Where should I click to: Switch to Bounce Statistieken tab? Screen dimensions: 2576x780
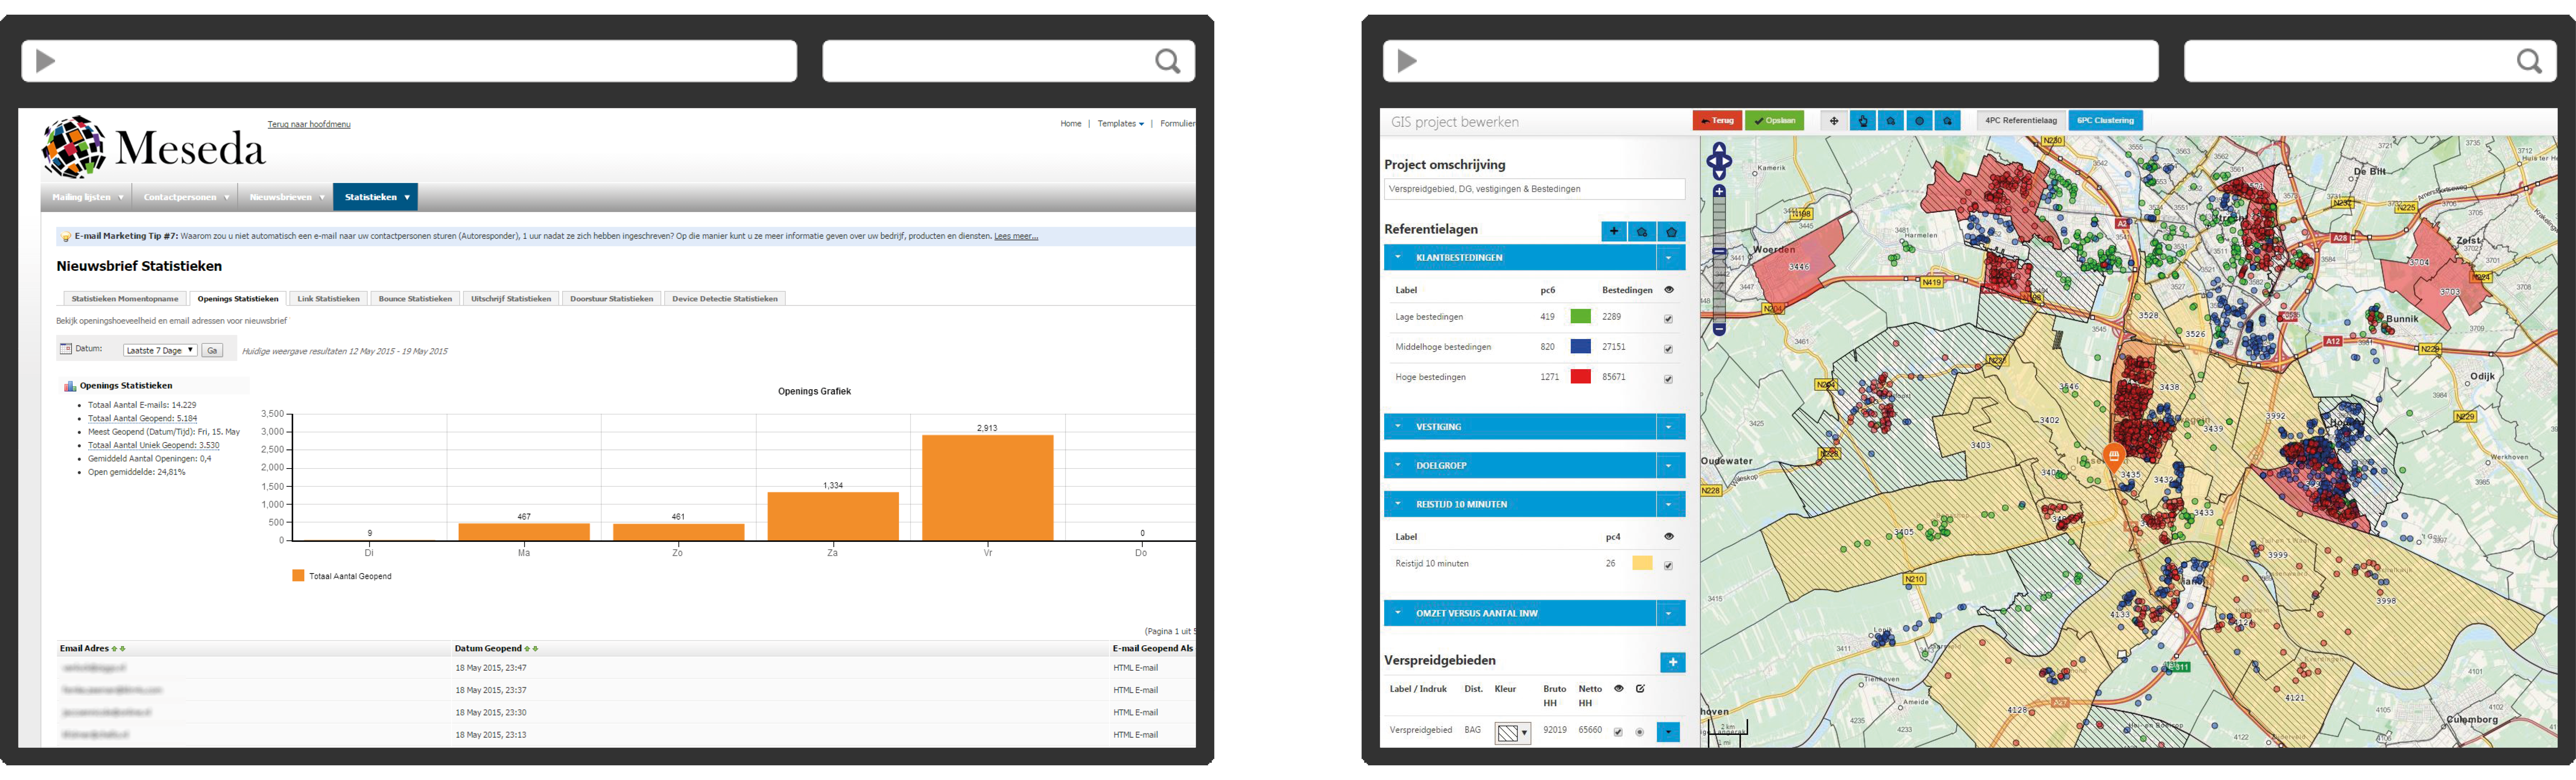[x=415, y=299]
